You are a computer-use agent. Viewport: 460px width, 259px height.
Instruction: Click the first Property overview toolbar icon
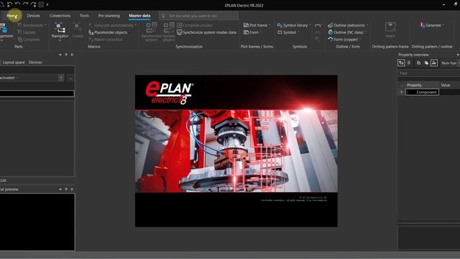(x=401, y=63)
